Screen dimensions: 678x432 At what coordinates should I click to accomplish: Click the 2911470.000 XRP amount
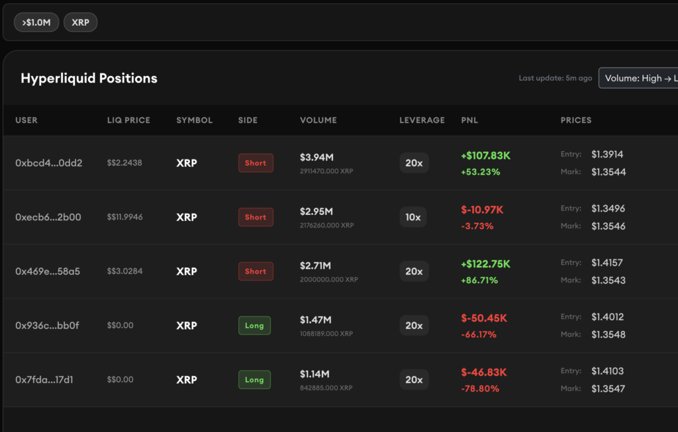coord(326,171)
